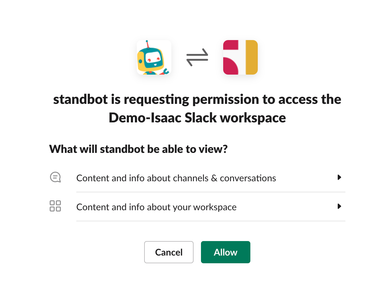Image resolution: width=376 pixels, height=291 pixels.
Task: Expand the channels & conversations disclosure triangle
Action: [339, 178]
